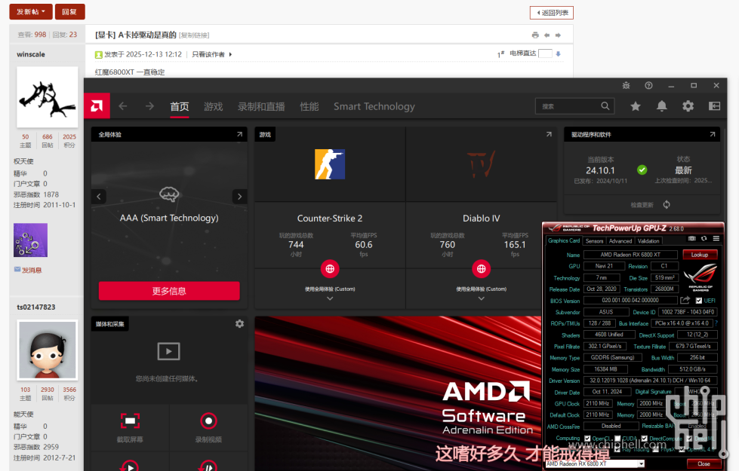Open the 性能 tab in Adrenalin

point(309,107)
